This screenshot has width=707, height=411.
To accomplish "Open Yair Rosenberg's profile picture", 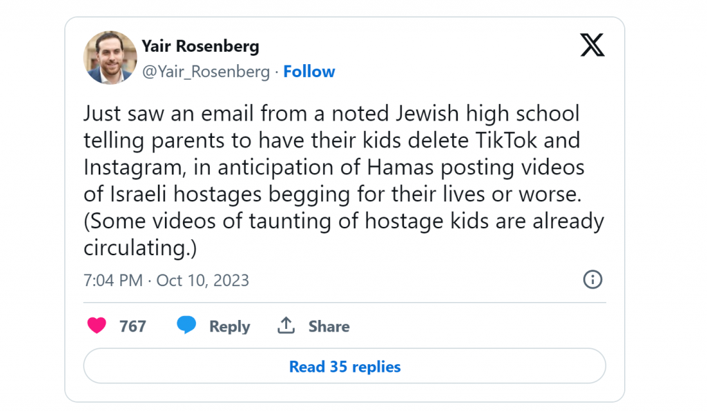I will [x=110, y=58].
